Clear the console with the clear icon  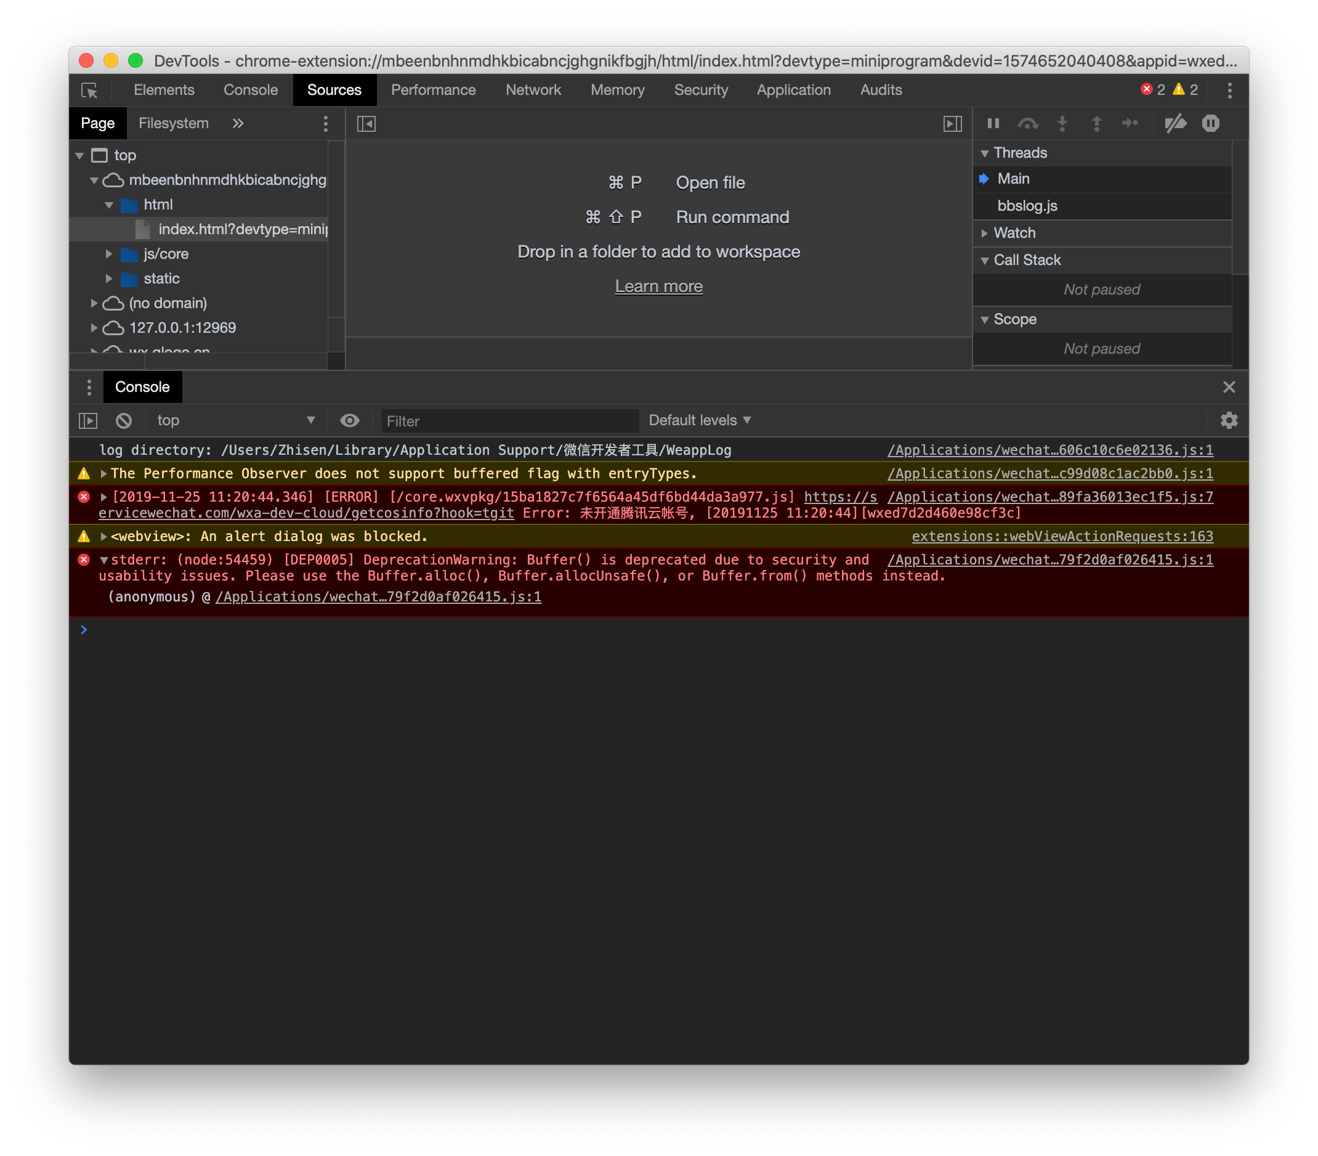coord(124,421)
